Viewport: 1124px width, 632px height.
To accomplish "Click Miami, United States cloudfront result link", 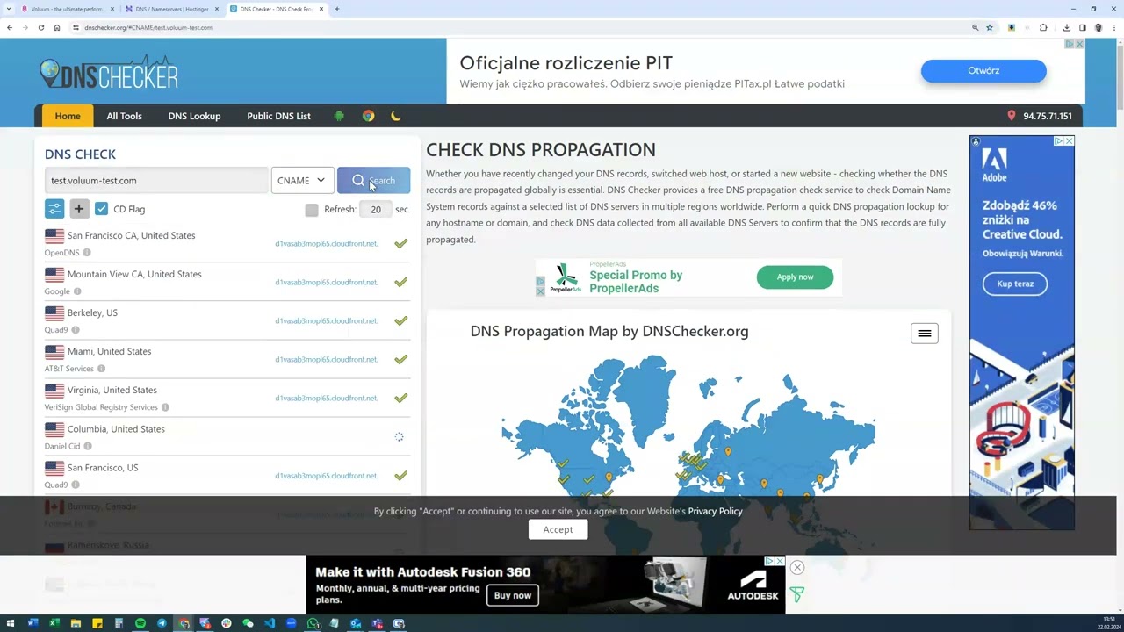I will [327, 359].
